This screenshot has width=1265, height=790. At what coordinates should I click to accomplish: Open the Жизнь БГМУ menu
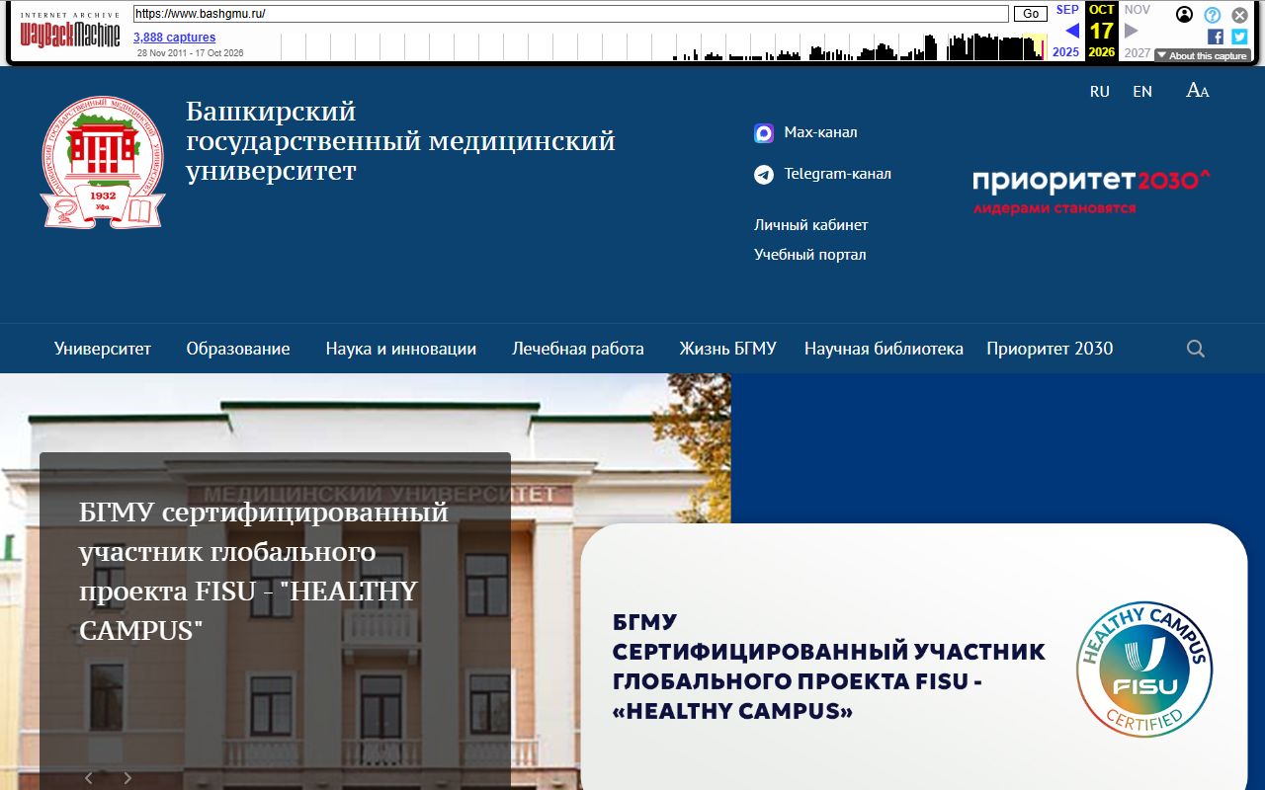(728, 349)
